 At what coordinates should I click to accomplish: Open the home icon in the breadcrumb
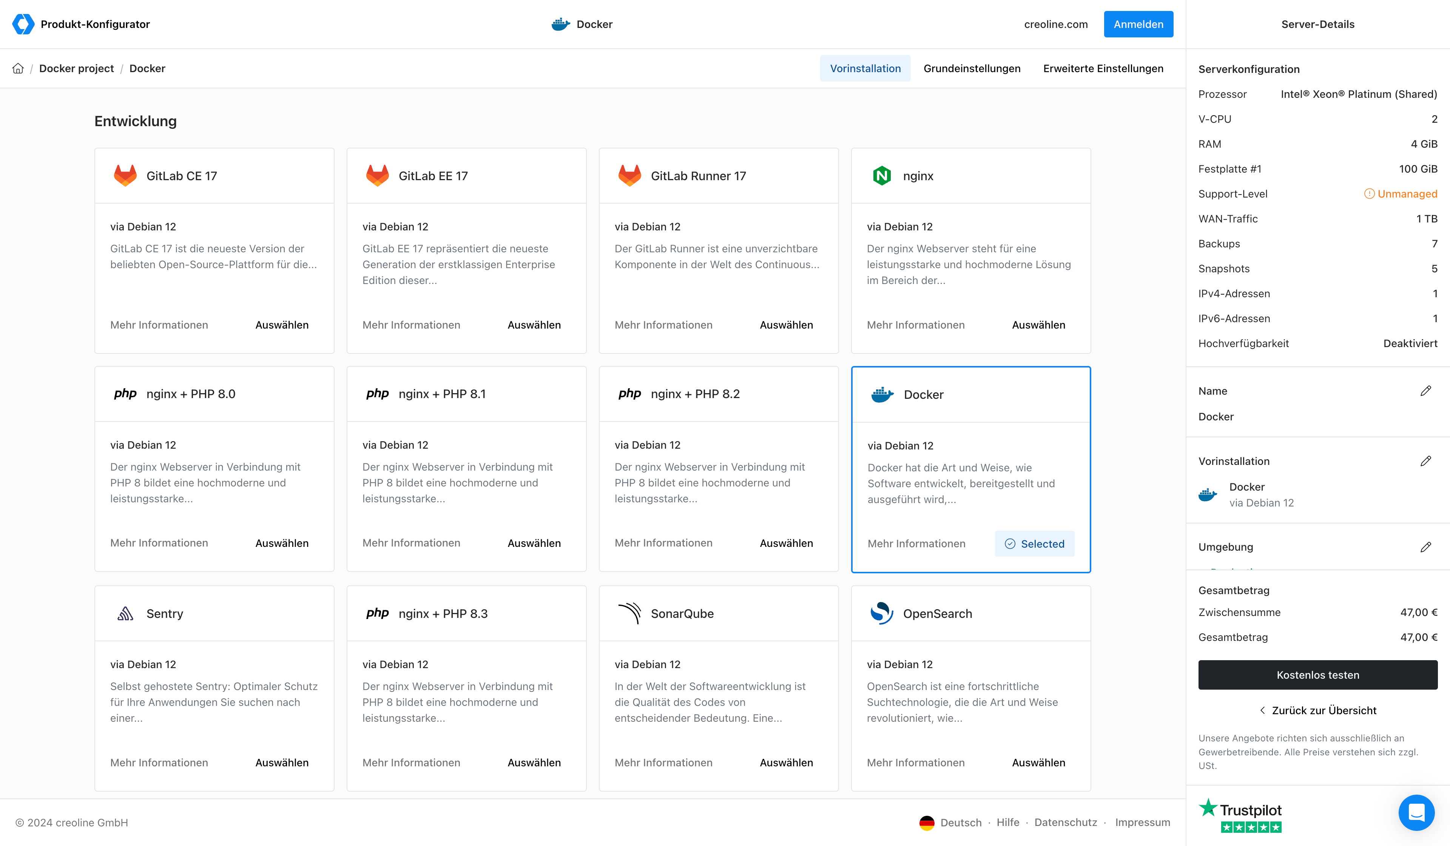(18, 68)
